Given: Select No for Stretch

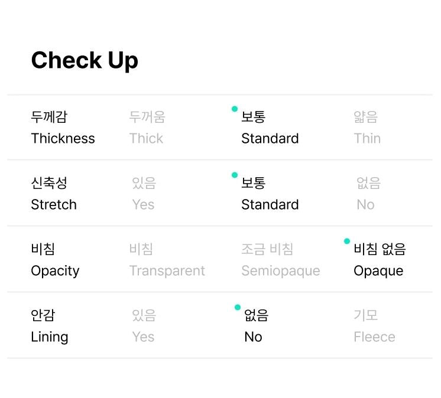Looking at the screenshot, I should point(368,194).
